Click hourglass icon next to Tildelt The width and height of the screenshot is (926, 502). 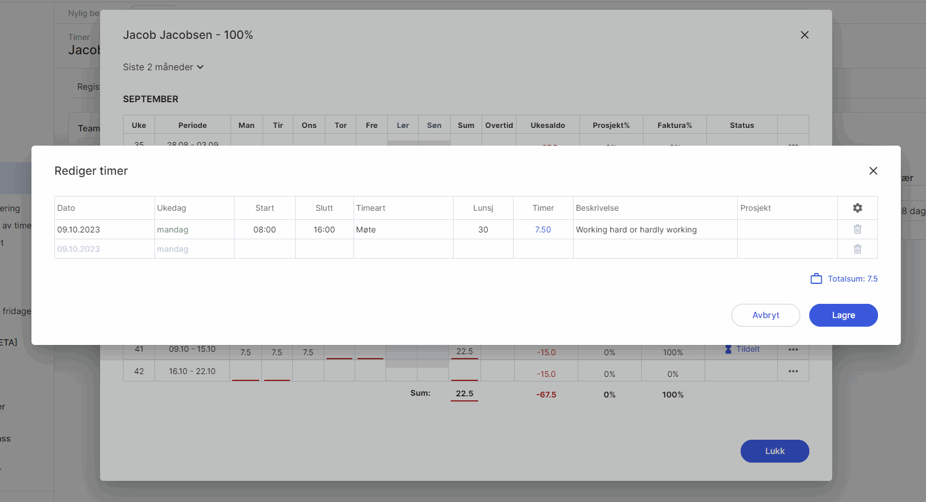tap(728, 349)
